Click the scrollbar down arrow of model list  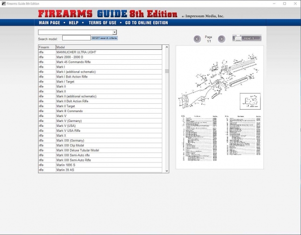click(167, 171)
